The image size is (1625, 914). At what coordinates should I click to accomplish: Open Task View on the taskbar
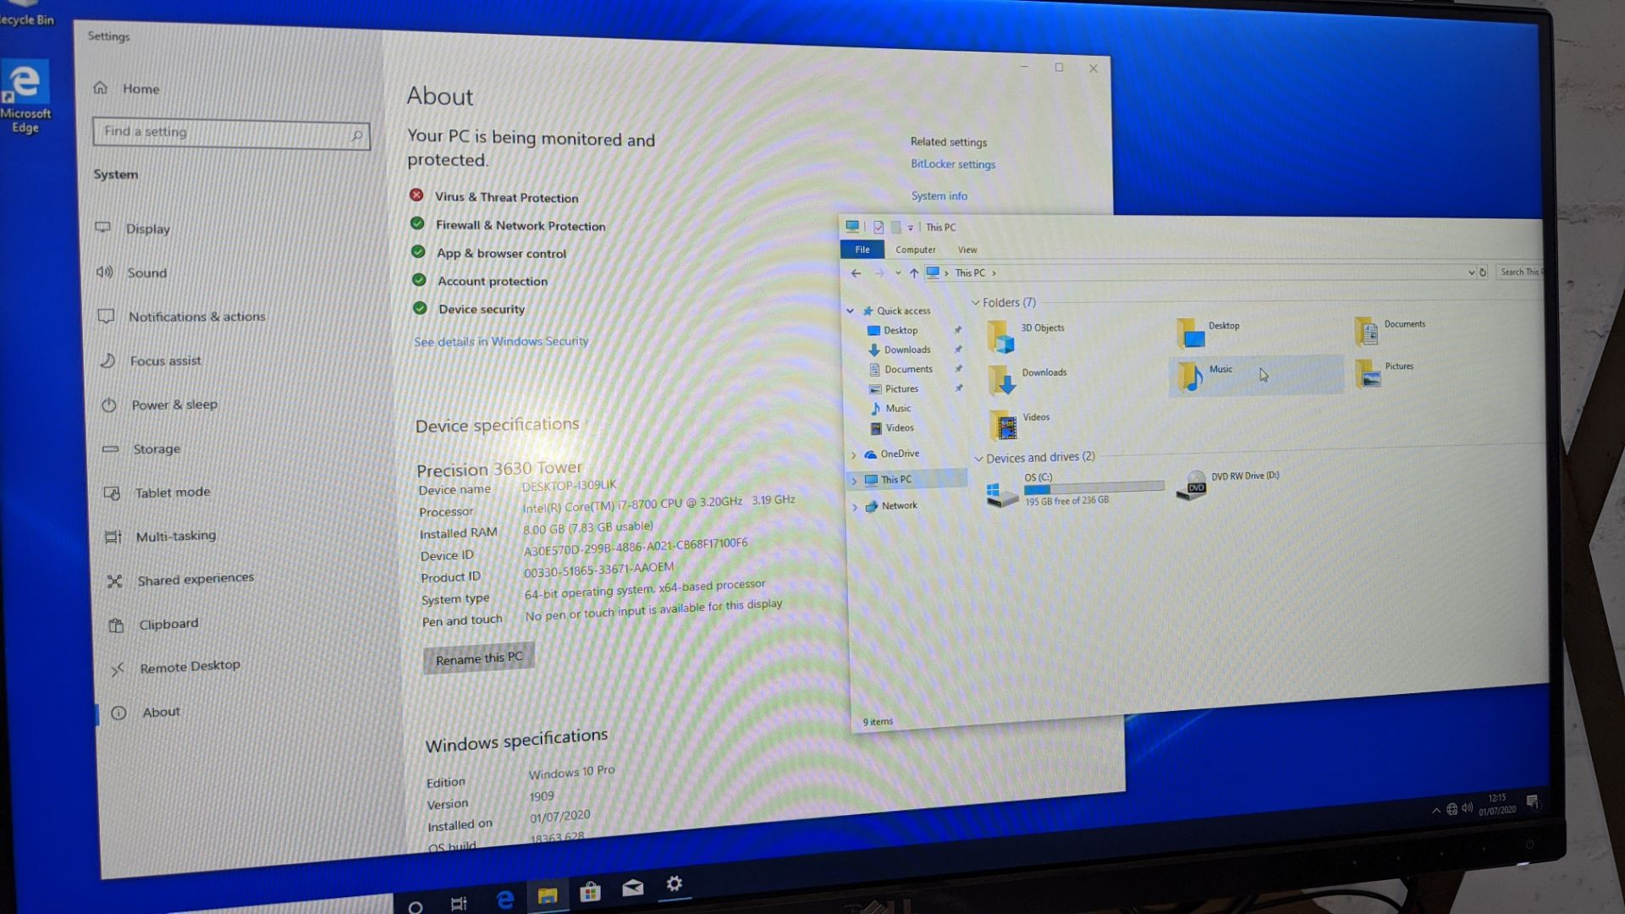tap(459, 903)
